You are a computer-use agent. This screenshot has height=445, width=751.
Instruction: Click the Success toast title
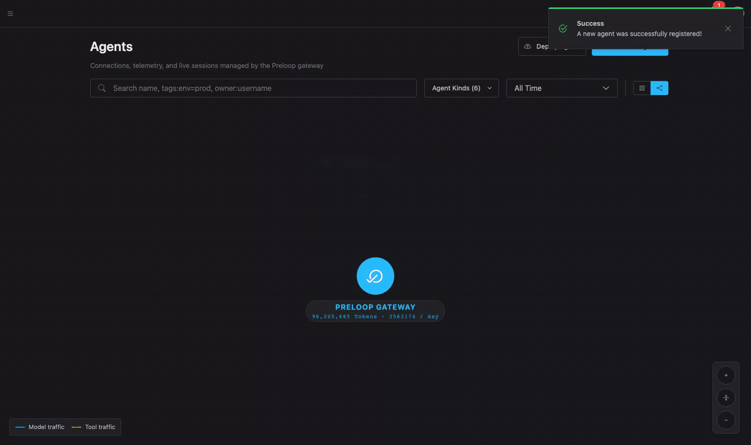(590, 24)
